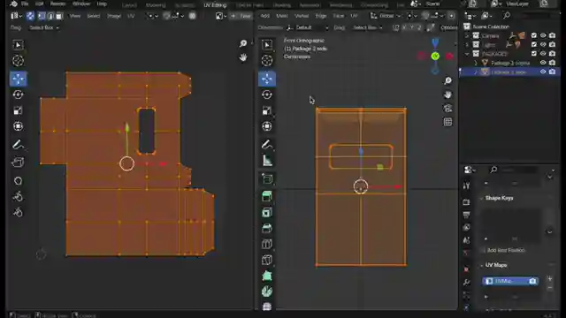Image resolution: width=566 pixels, height=318 pixels.
Task: Select the Move tool in the 3D viewport toolbar
Action: pyautogui.click(x=267, y=79)
